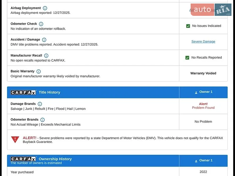Click the 'ALERT!' DMV severe problems message
This screenshot has width=235, height=176.
click(x=123, y=140)
